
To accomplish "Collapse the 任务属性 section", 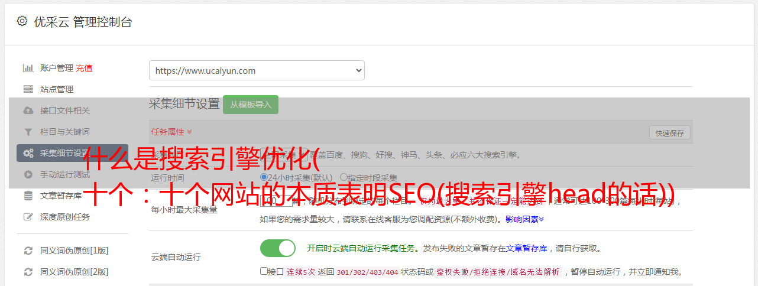I will (x=171, y=132).
